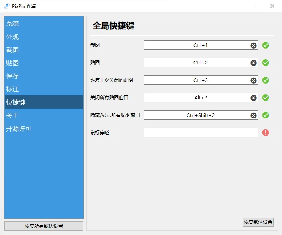Click the green checkmark next to 截图
Viewport: 282px width, 235px height.
click(x=266, y=45)
